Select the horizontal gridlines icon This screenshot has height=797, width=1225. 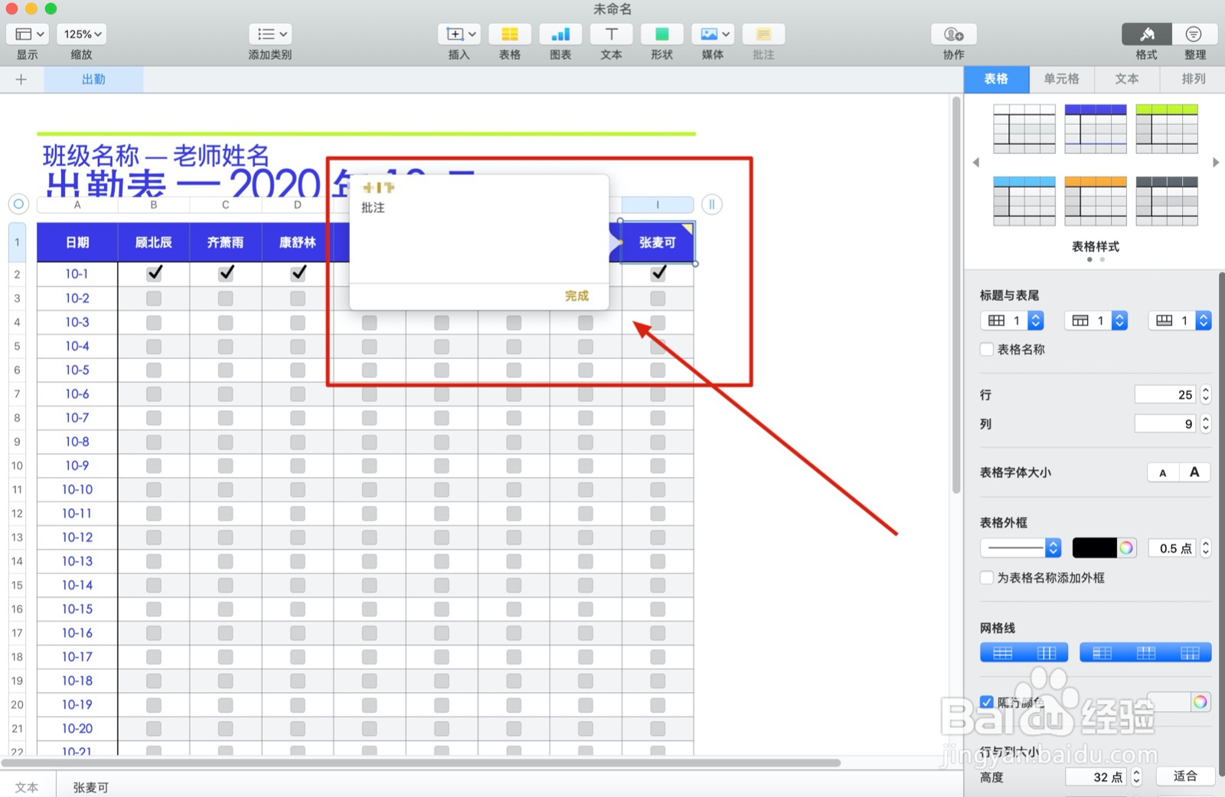click(x=1002, y=652)
